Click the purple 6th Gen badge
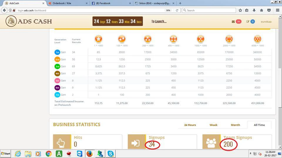Viewport: 282px width, 158px height. pos(57,88)
